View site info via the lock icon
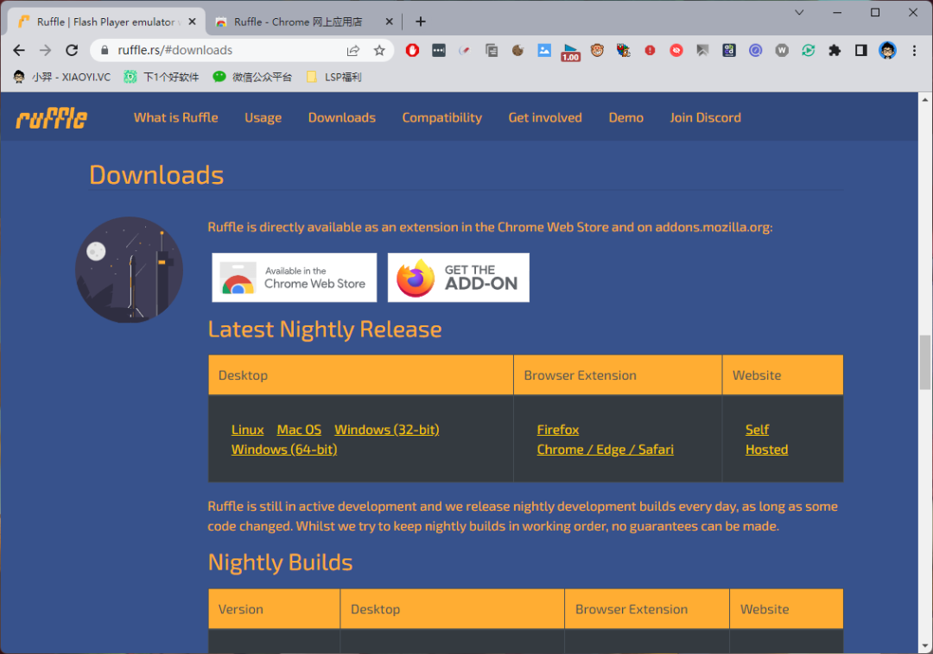Viewport: 933px width, 654px height. (x=105, y=51)
